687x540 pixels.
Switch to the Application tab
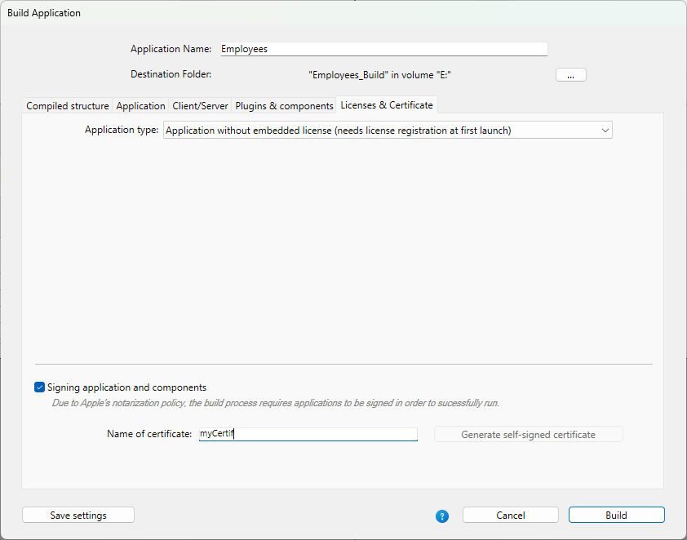click(x=140, y=105)
